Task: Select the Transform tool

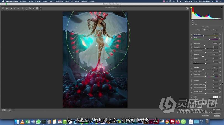Action: [x=23, y=9]
